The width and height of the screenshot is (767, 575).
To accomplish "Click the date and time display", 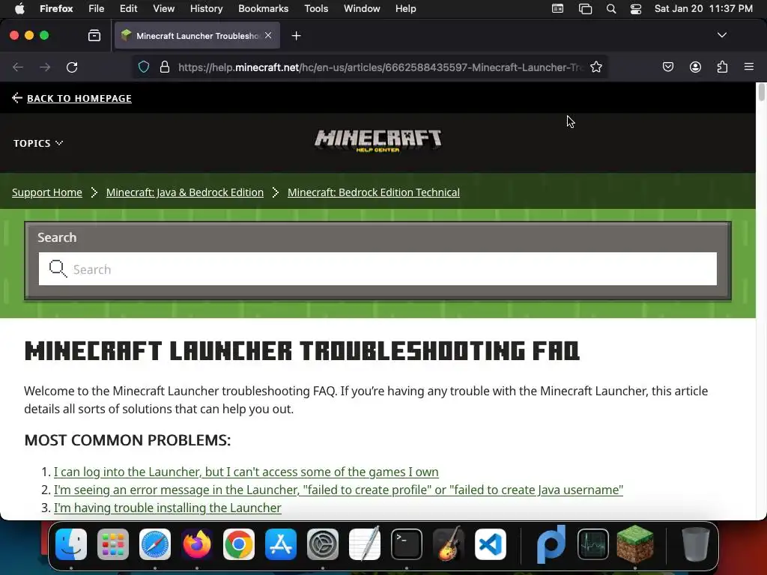I will tap(703, 9).
